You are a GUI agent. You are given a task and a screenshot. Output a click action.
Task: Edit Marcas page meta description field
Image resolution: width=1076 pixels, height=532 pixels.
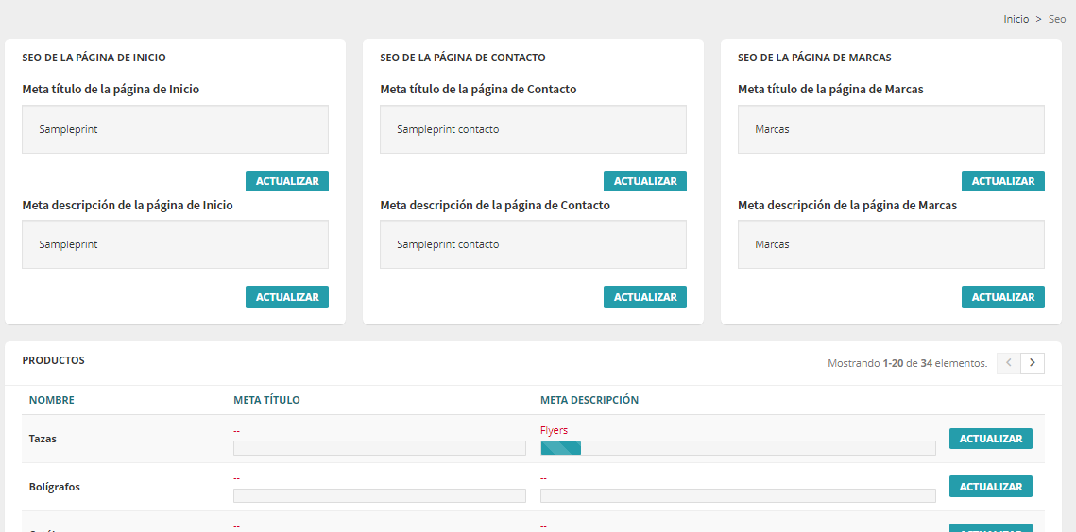(x=891, y=244)
